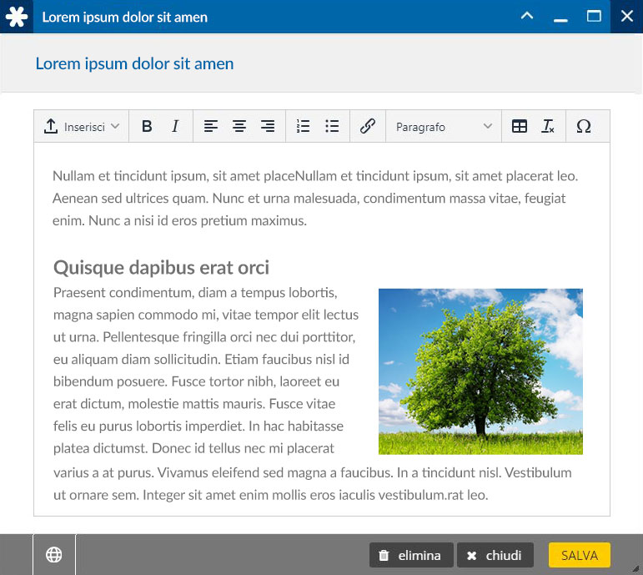The image size is (643, 575).
Task: Open the Inserisci upload dropdown
Action: [x=82, y=126]
